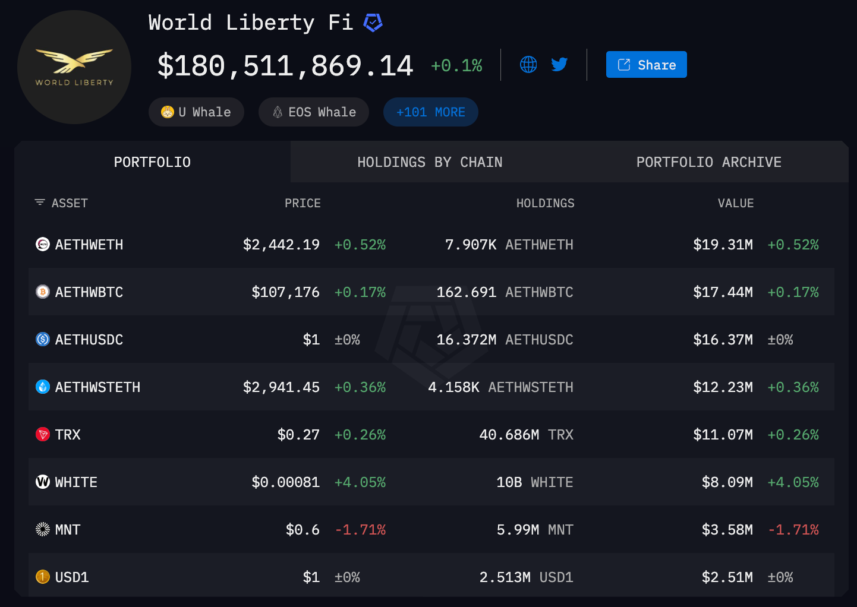Open the MNT asset name link
Viewport: 857px width, 607px height.
(67, 530)
